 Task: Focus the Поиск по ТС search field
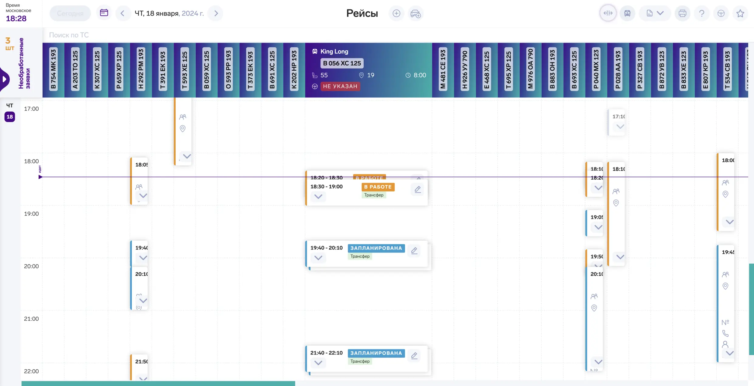(x=395, y=35)
